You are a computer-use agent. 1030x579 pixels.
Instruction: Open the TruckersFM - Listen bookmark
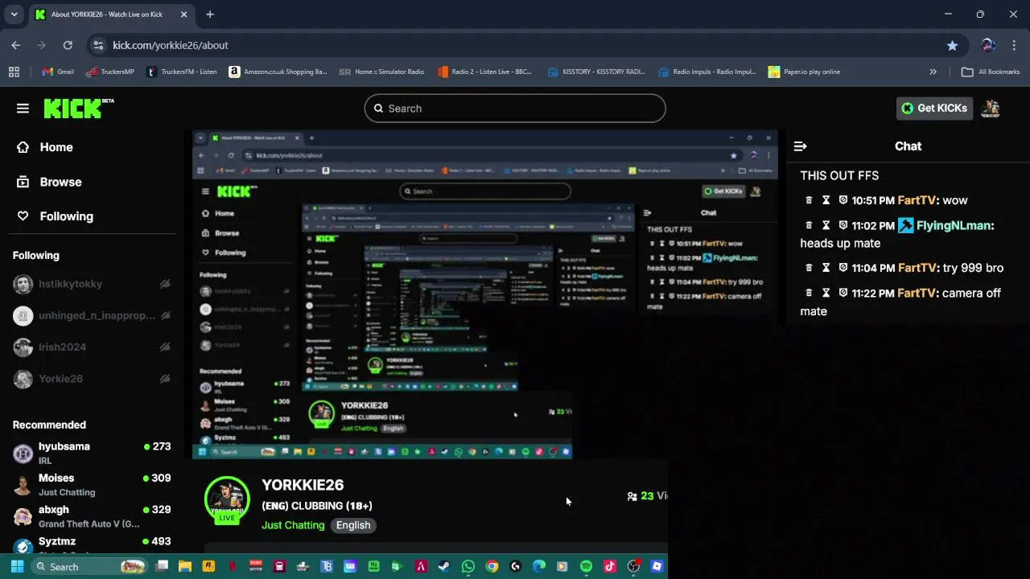tap(182, 72)
